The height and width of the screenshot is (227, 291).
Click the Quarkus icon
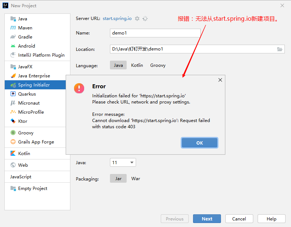pyautogui.click(x=13, y=94)
